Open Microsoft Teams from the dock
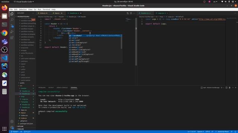Image resolution: width=238 pixels, height=133 pixels. [4, 41]
